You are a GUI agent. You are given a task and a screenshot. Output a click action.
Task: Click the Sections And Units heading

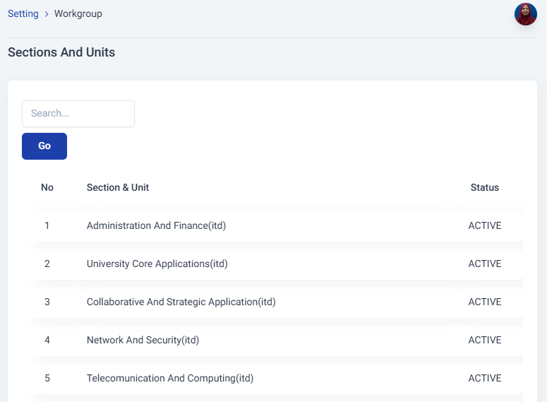[x=61, y=52]
